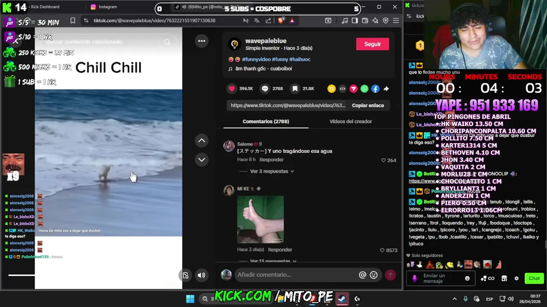This screenshot has width=547, height=307.
Task: Open the Windows Start menu
Action: point(190,299)
